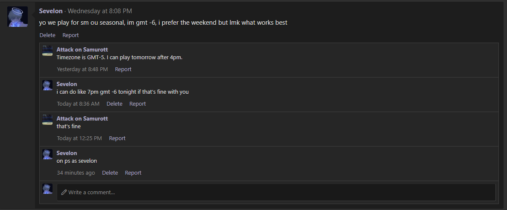507x210 pixels.
Task: Delete the main profile post
Action: coord(47,35)
